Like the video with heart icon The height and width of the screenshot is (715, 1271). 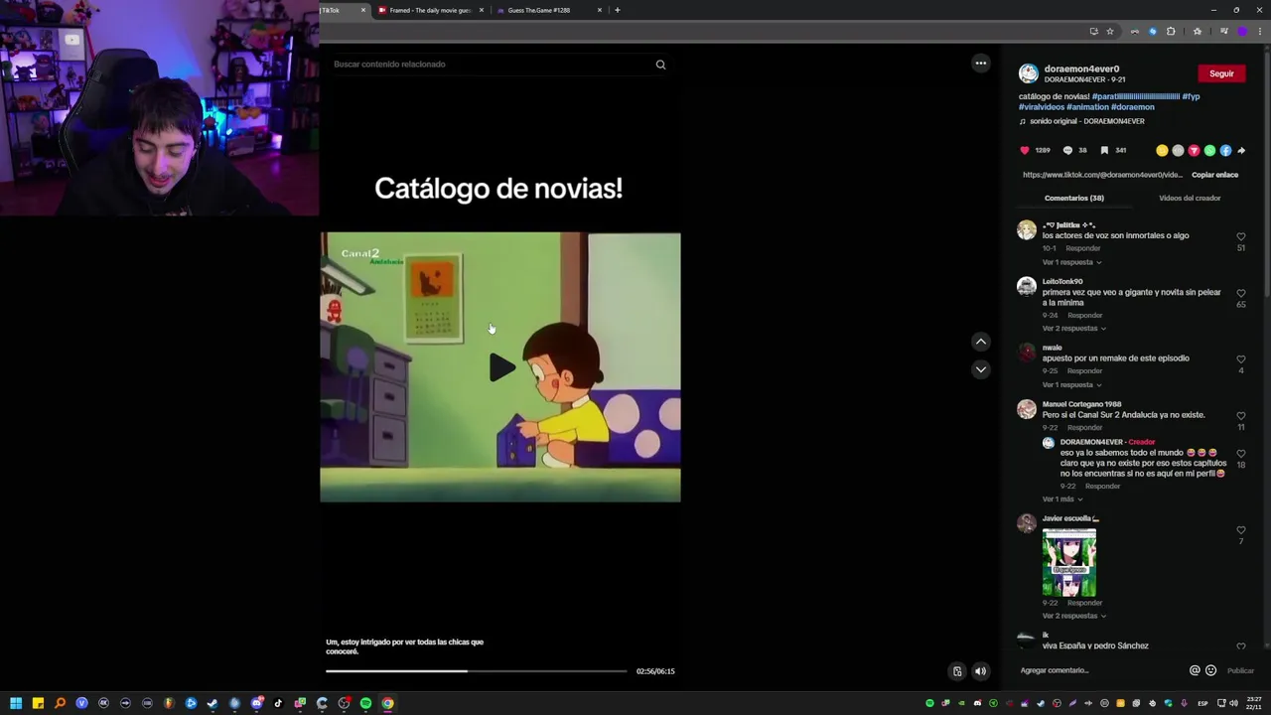pos(1025,151)
